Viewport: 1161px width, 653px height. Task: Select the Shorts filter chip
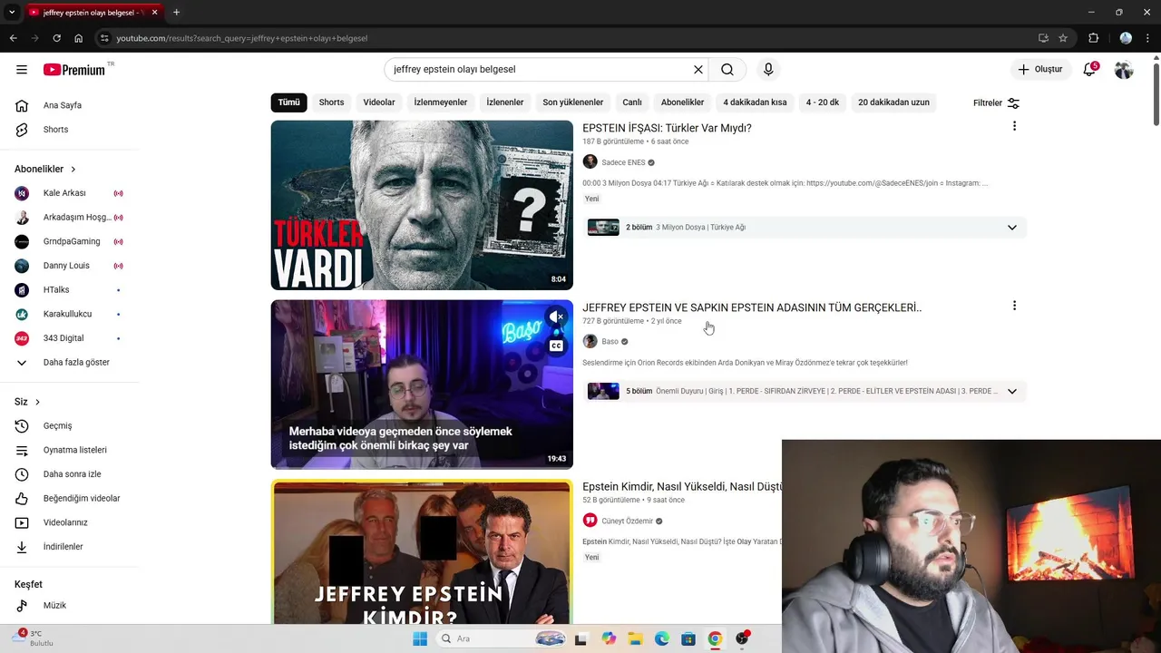pos(331,102)
